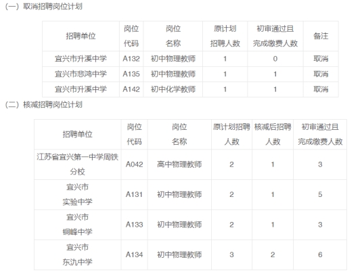
Task: Click the 核减招聘岗位计划 section heading
Action: (x=43, y=105)
